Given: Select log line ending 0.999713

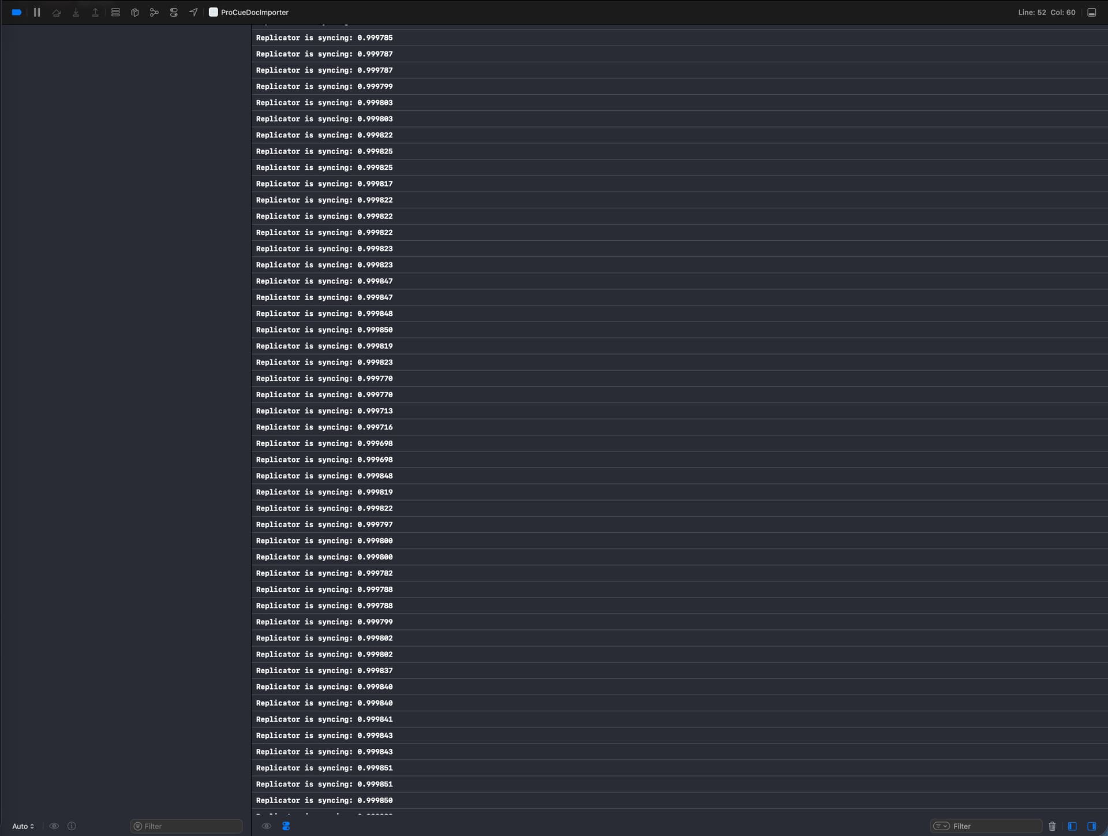Looking at the screenshot, I should click(x=679, y=411).
